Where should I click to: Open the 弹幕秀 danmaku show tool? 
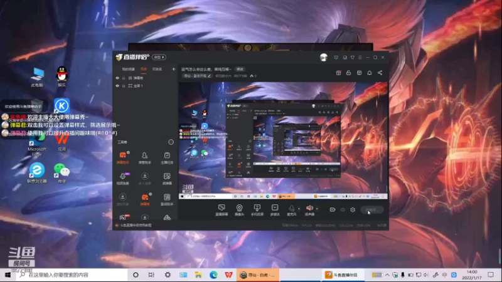(x=145, y=199)
